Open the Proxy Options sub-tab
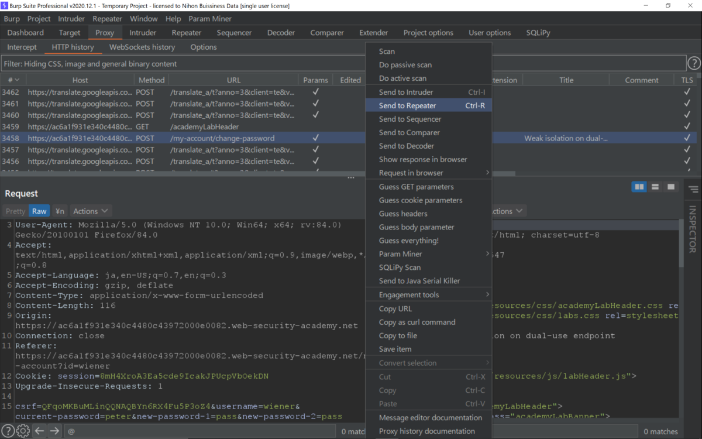This screenshot has height=439, width=702. click(204, 47)
